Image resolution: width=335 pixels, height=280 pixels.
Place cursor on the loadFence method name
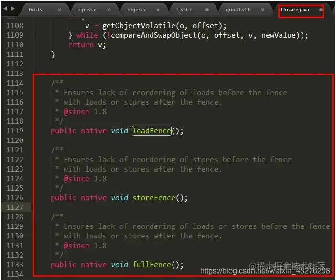(x=151, y=131)
